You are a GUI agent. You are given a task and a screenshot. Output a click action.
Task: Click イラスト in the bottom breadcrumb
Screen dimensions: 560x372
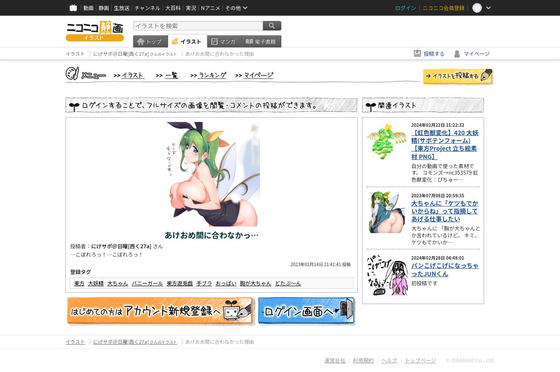click(x=75, y=342)
